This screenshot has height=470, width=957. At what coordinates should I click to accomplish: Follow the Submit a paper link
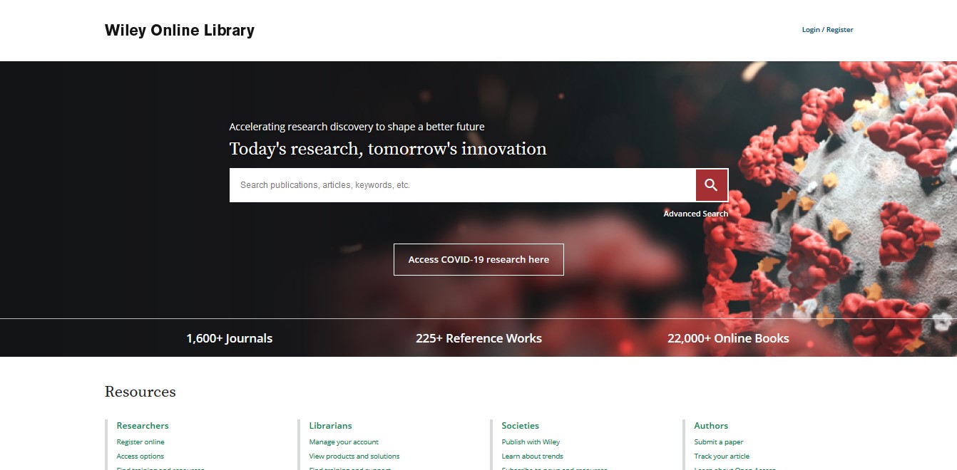point(719,442)
